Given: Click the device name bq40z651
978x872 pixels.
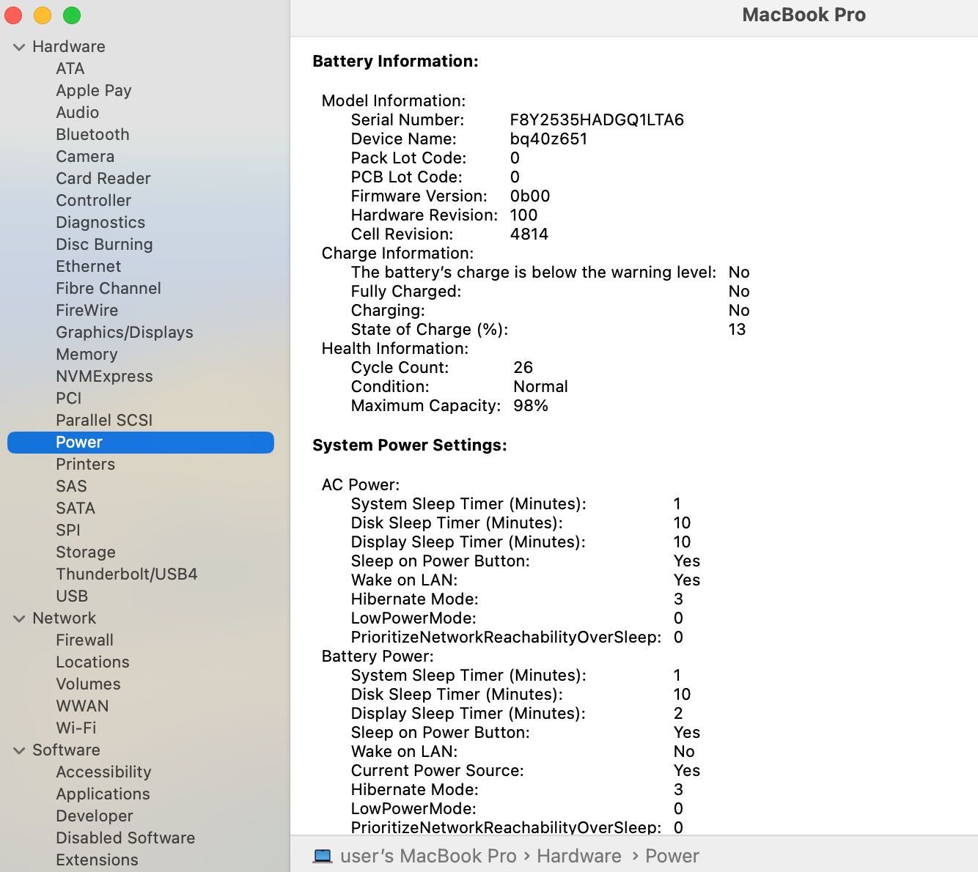Looking at the screenshot, I should click(x=548, y=138).
